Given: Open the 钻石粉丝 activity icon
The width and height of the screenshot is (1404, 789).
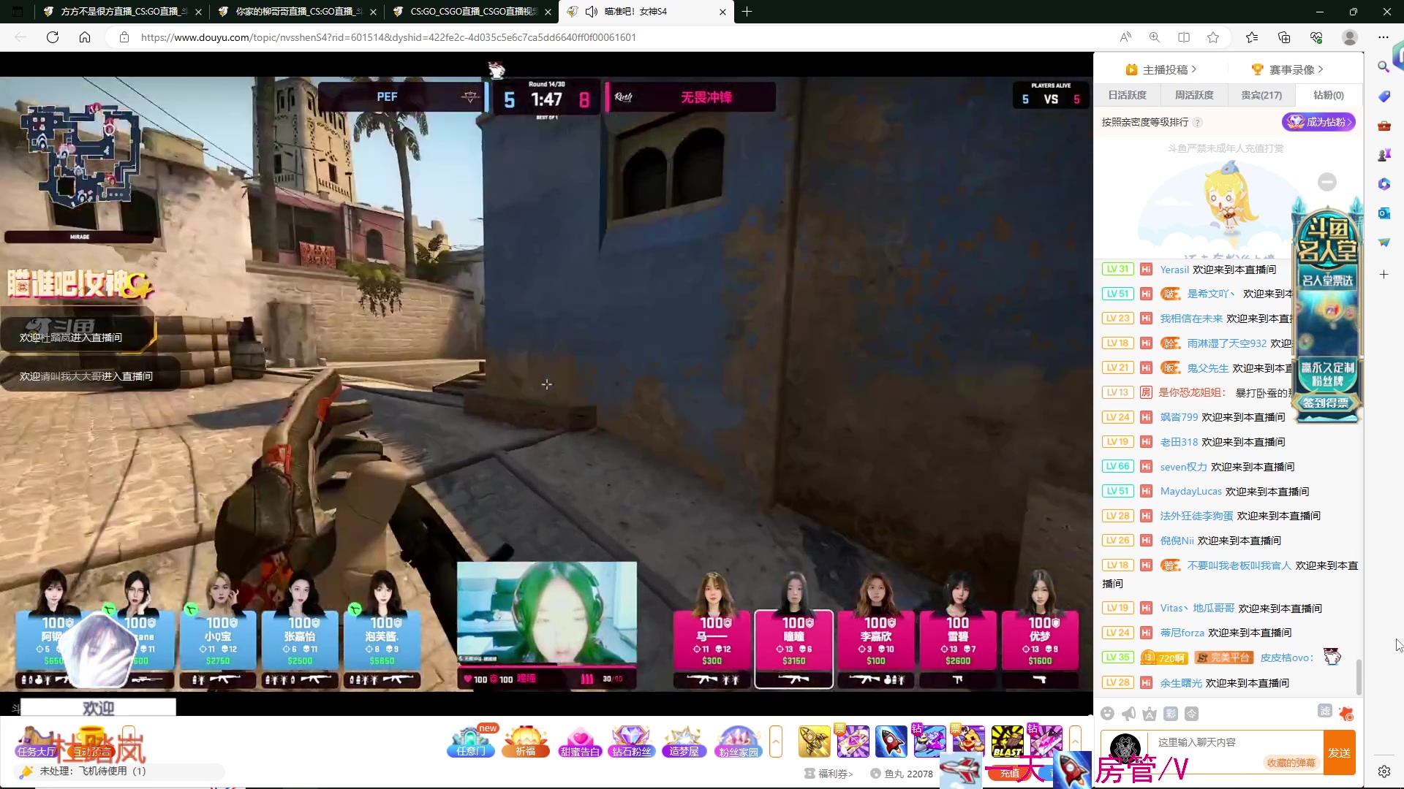Looking at the screenshot, I should point(632,741).
